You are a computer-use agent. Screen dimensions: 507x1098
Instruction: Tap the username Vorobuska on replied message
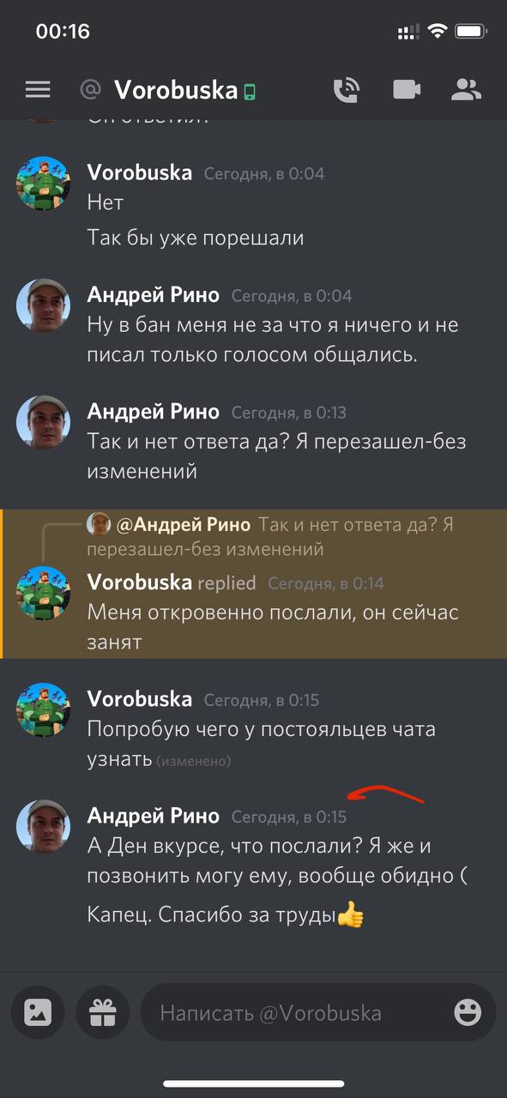click(139, 582)
